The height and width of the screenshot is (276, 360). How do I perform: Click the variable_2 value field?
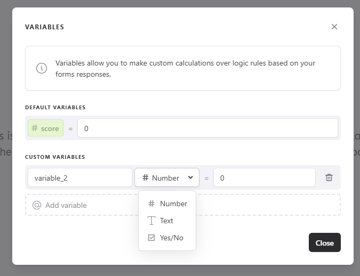[264, 178]
